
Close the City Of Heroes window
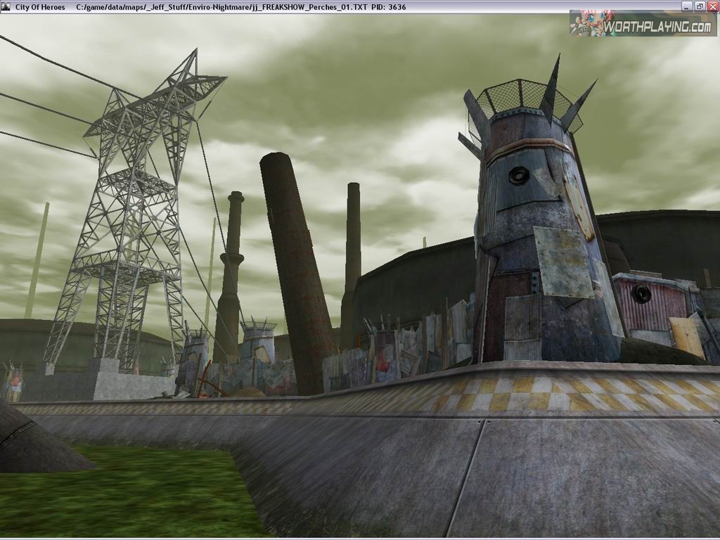[x=712, y=6]
